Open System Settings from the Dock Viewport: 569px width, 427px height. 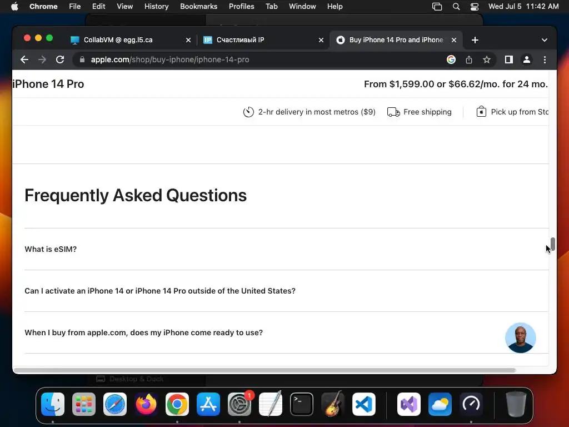(x=239, y=404)
